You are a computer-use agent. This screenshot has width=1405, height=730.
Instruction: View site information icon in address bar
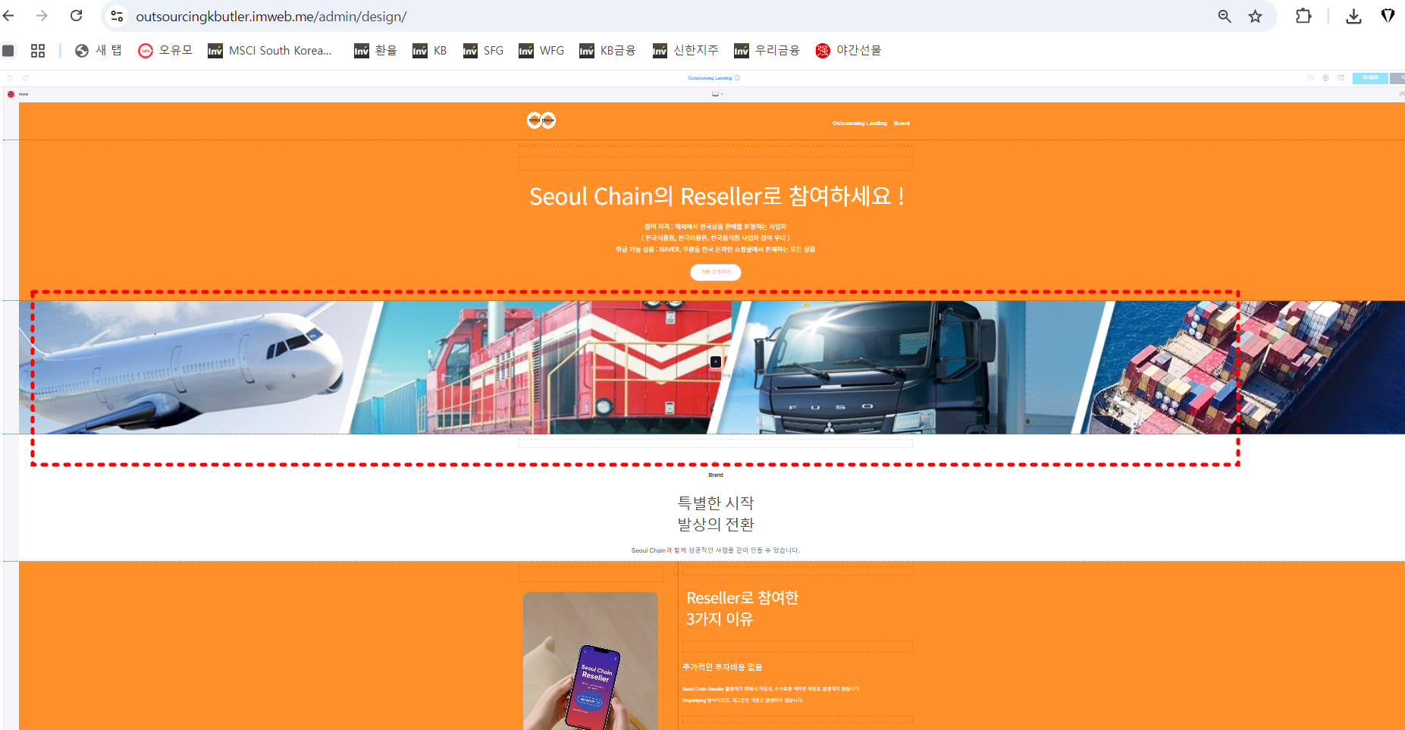tap(117, 16)
